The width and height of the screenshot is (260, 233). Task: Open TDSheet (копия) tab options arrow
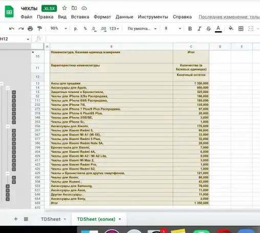[120, 219]
